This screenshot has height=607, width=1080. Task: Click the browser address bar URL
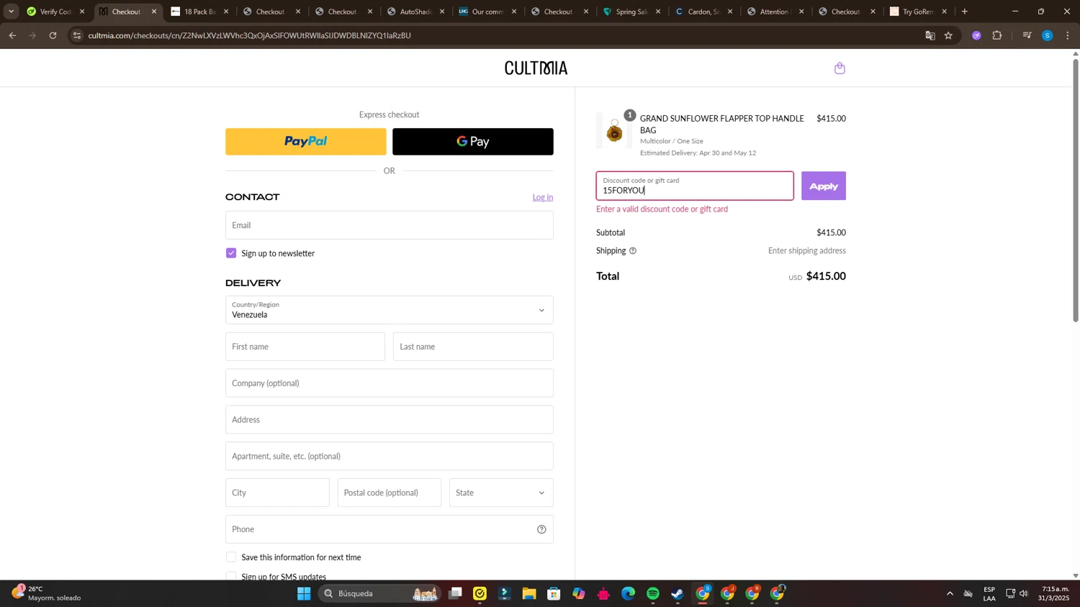pos(249,35)
